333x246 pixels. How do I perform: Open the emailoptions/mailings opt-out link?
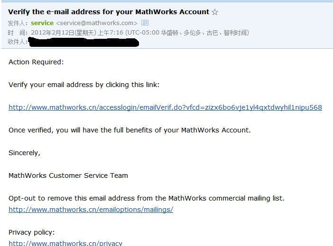coord(91,210)
